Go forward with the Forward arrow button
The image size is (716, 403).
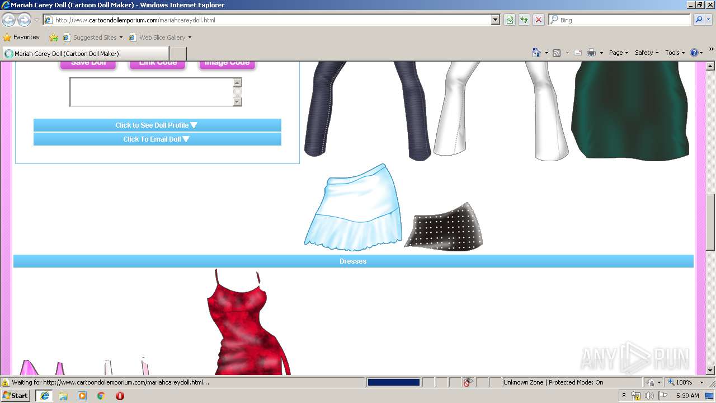[24, 20]
